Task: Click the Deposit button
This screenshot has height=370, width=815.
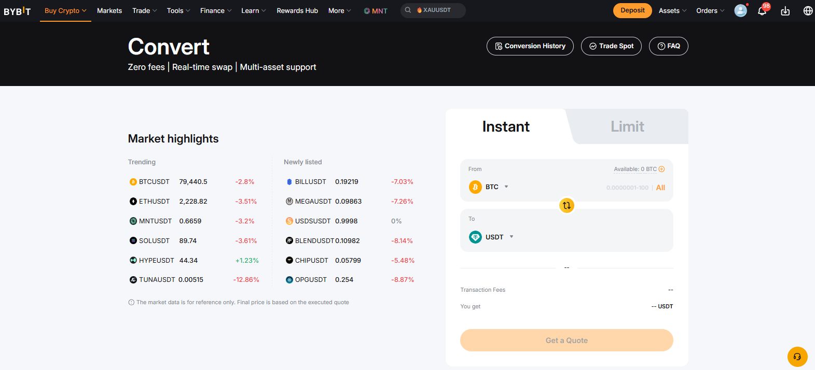Action: coord(632,10)
